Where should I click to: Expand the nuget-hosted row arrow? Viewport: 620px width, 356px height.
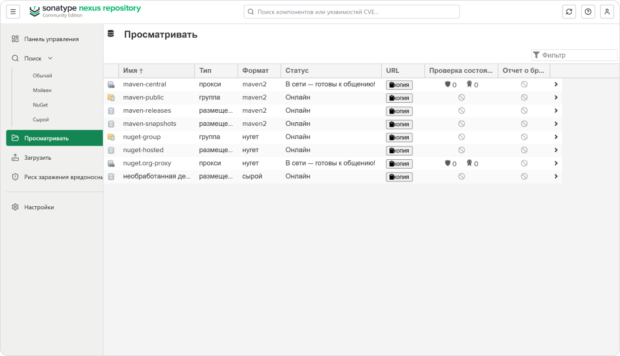[x=556, y=150]
